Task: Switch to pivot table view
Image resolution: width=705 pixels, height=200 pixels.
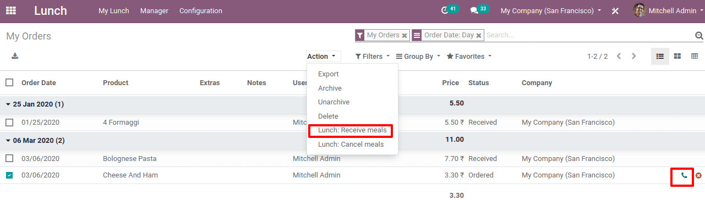Action: (x=695, y=56)
